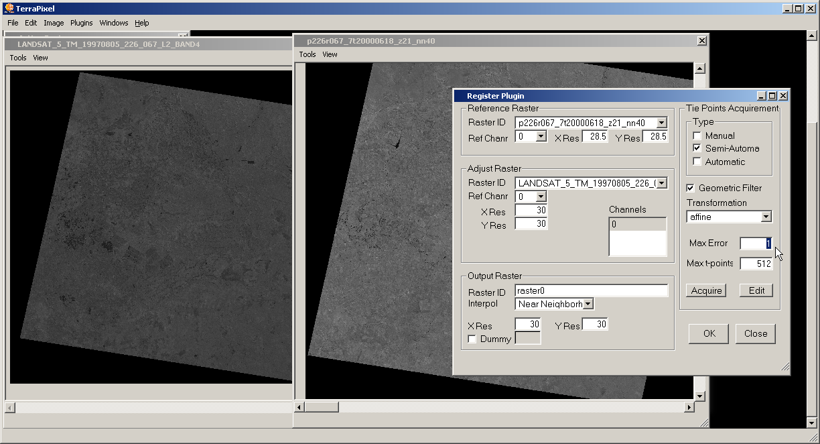Open the Reference Raster ID dropdown
820x444 pixels.
click(661, 123)
